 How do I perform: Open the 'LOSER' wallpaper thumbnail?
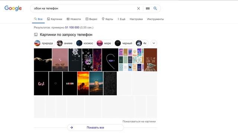pyautogui.click(x=70, y=83)
